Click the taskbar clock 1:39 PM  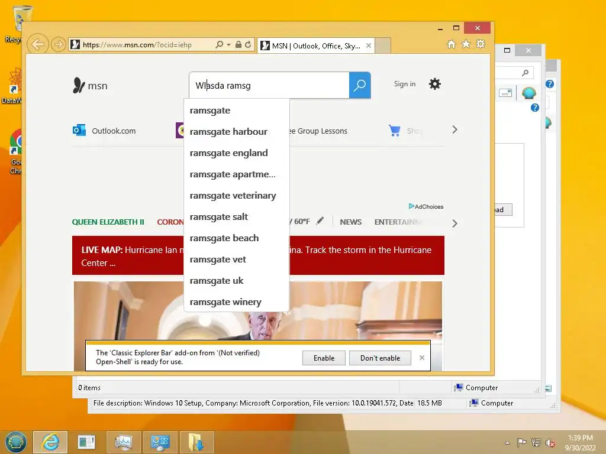point(580,438)
